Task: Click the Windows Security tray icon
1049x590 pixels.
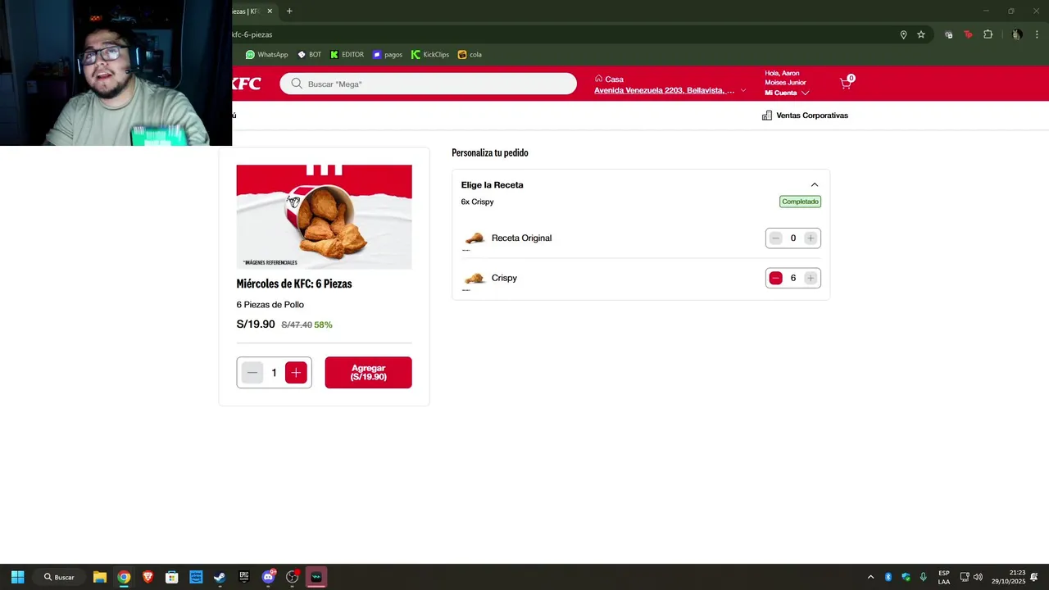Action: click(x=906, y=577)
